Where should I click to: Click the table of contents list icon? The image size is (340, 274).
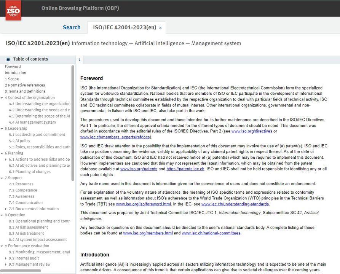coord(8,59)
